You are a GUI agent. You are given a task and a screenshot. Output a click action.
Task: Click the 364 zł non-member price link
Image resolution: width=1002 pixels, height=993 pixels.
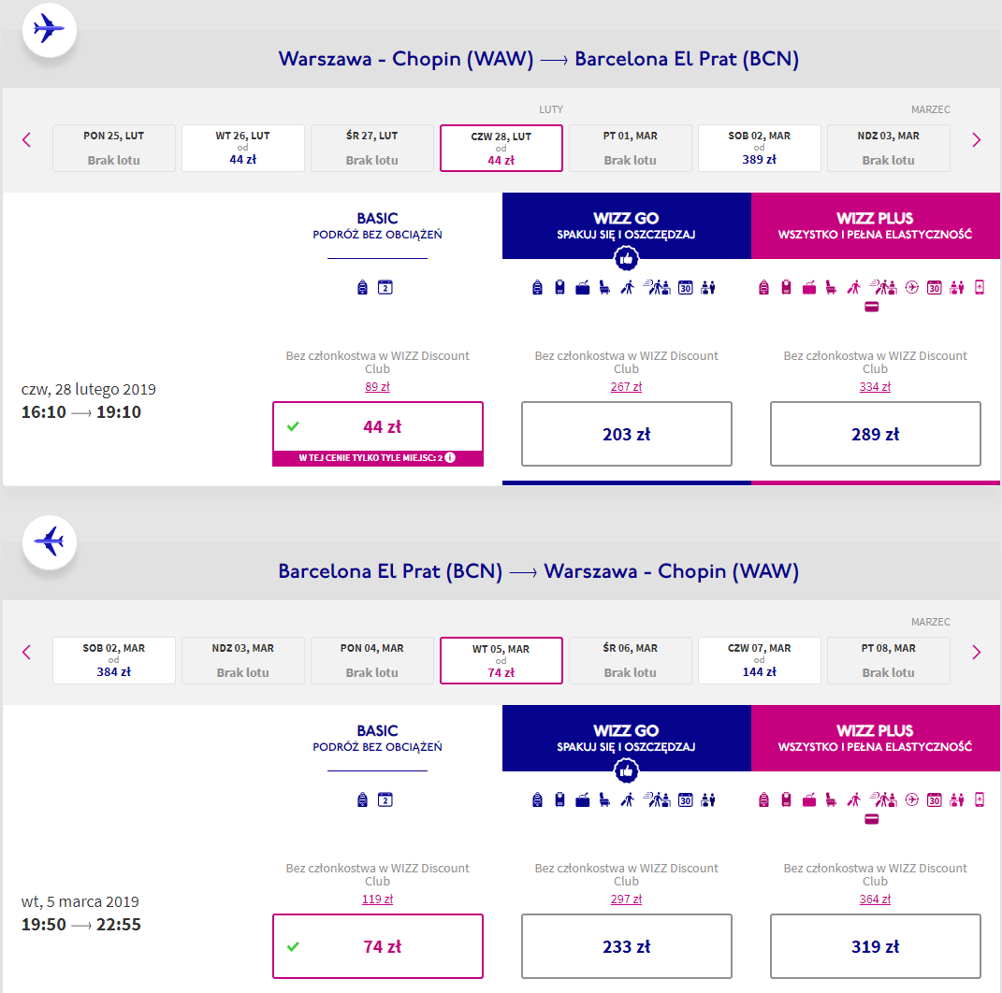pos(875,899)
